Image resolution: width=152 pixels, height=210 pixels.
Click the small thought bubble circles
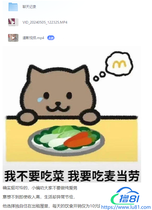click(x=99, y=76)
